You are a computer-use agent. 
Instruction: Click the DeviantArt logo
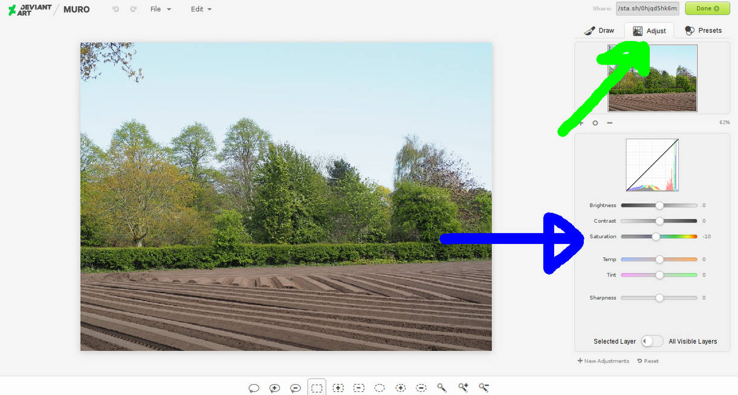click(30, 9)
